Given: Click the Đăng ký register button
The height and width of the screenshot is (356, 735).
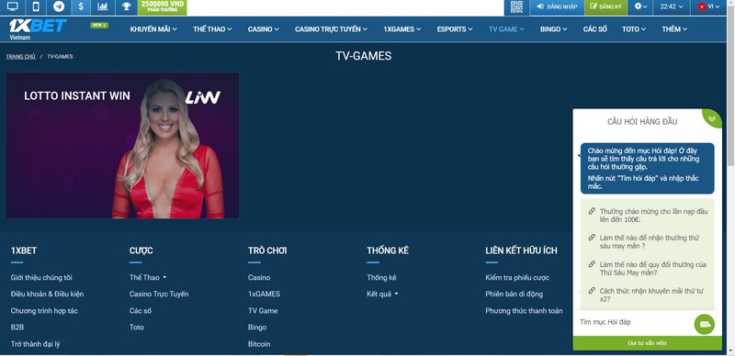Looking at the screenshot, I should pos(605,6).
